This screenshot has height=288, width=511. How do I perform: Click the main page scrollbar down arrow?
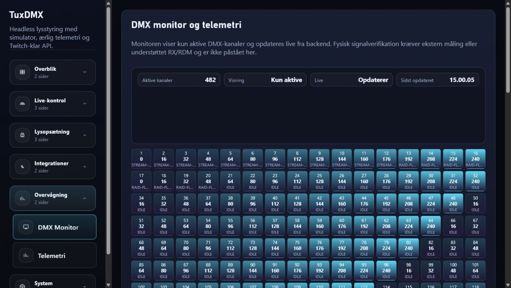508,285
